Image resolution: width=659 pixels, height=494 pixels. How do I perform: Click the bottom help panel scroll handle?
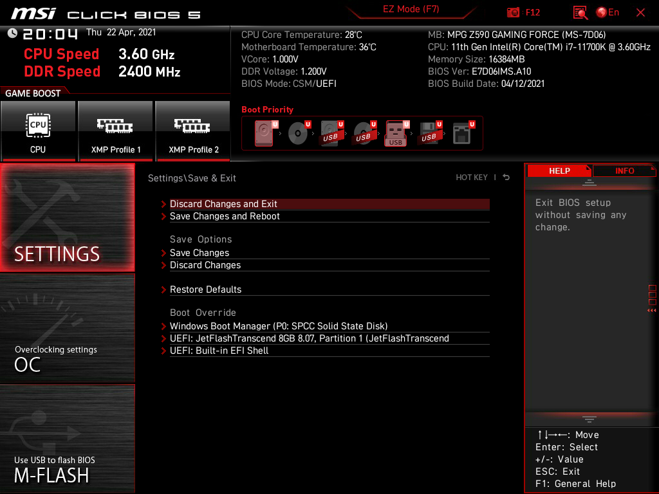pyautogui.click(x=589, y=419)
